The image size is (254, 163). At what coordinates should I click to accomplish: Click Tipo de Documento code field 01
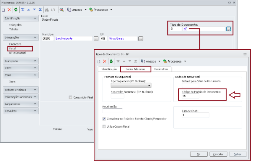click(176, 29)
